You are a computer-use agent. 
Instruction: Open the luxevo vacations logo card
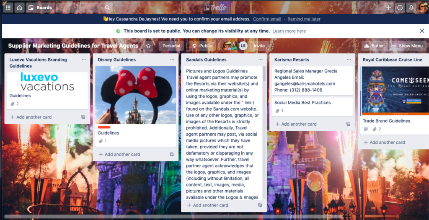pyautogui.click(x=47, y=91)
